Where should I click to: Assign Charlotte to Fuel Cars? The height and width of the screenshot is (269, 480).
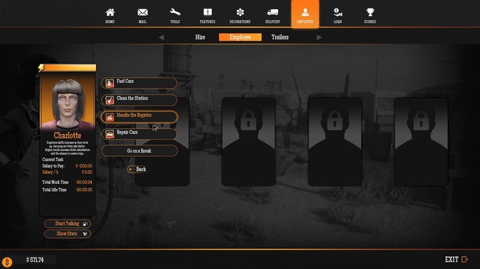(x=139, y=83)
